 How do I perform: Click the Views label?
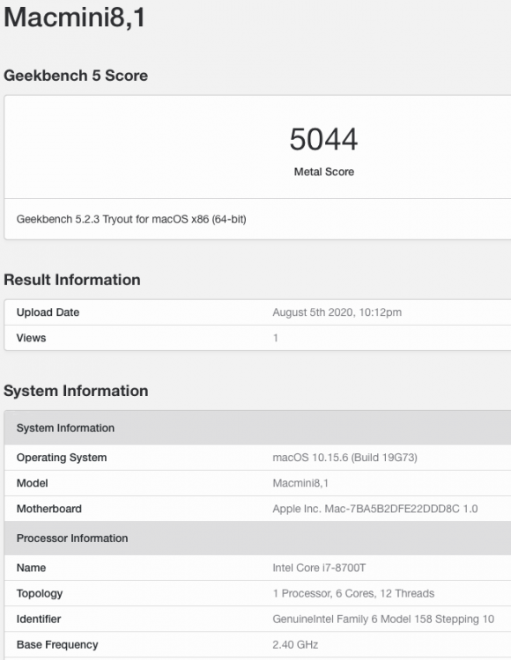(31, 338)
